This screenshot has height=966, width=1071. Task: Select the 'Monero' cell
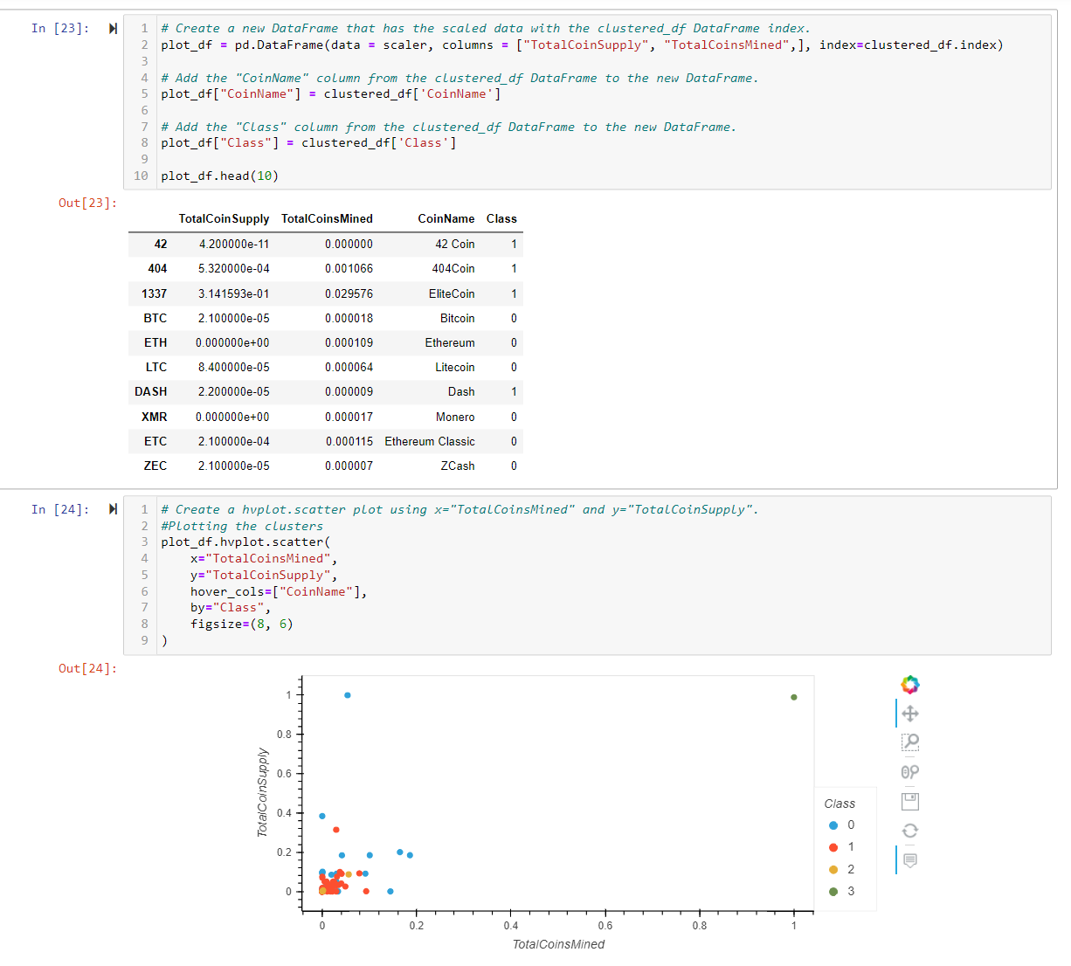click(x=455, y=417)
